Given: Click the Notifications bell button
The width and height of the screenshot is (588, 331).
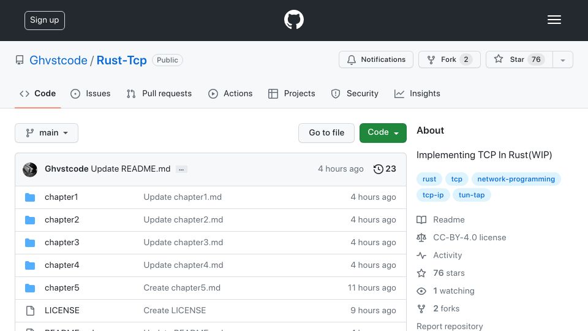Looking at the screenshot, I should coord(375,59).
